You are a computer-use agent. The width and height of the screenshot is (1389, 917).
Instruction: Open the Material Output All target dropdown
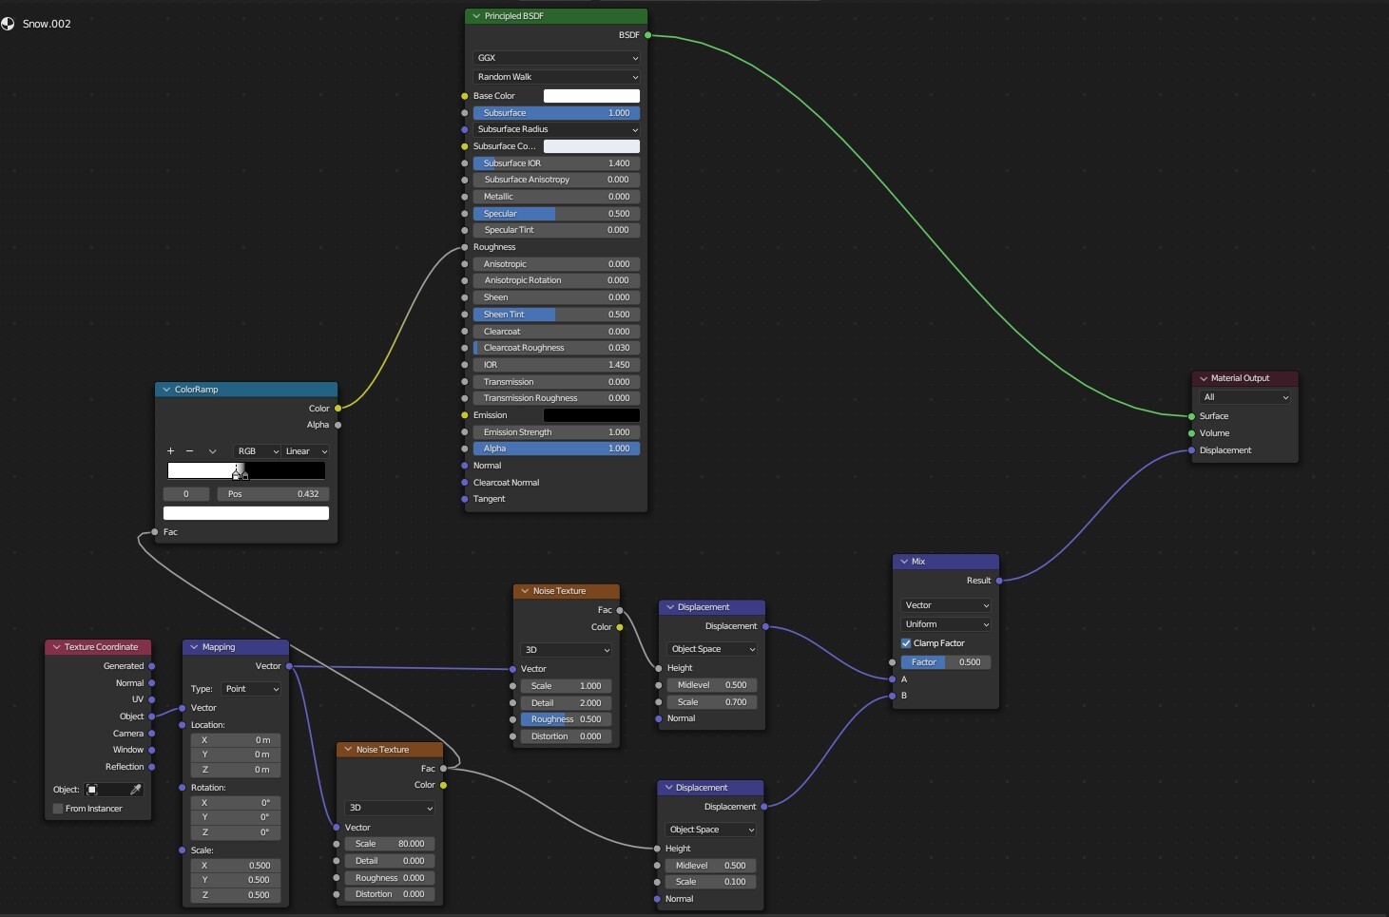point(1245,397)
